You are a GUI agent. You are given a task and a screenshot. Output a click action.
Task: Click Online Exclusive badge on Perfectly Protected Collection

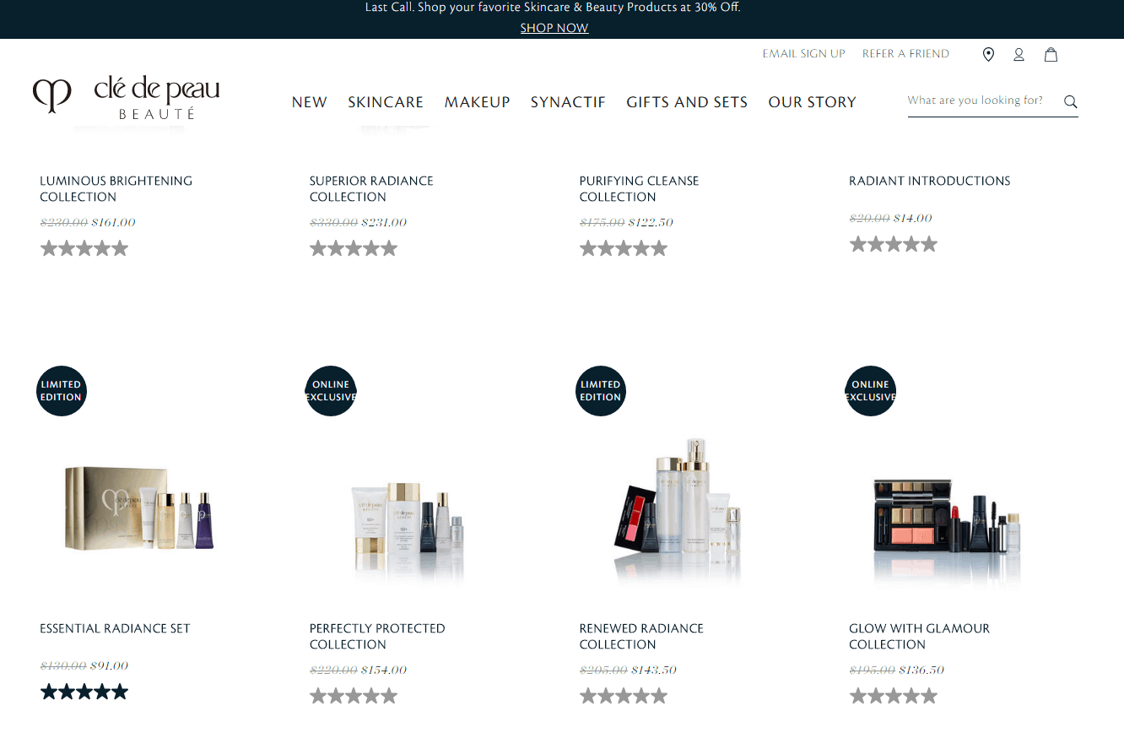point(331,391)
